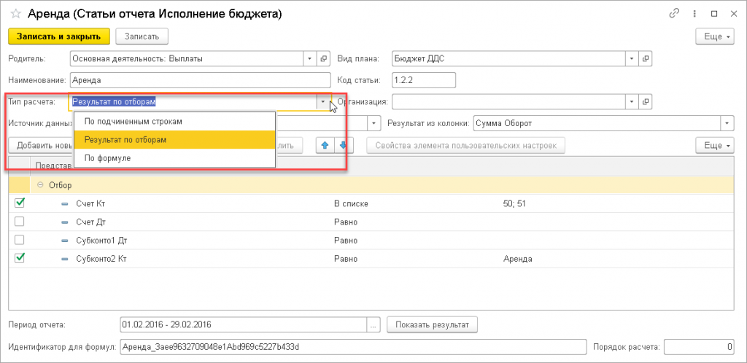Click the favorite star icon
The height and width of the screenshot is (363, 747).
[14, 14]
